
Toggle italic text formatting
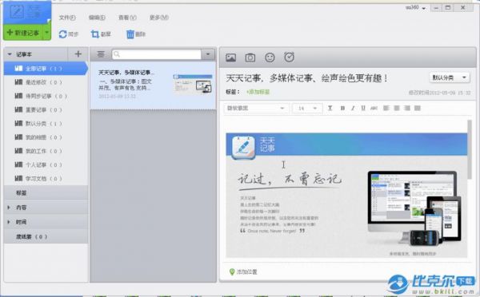[353, 108]
